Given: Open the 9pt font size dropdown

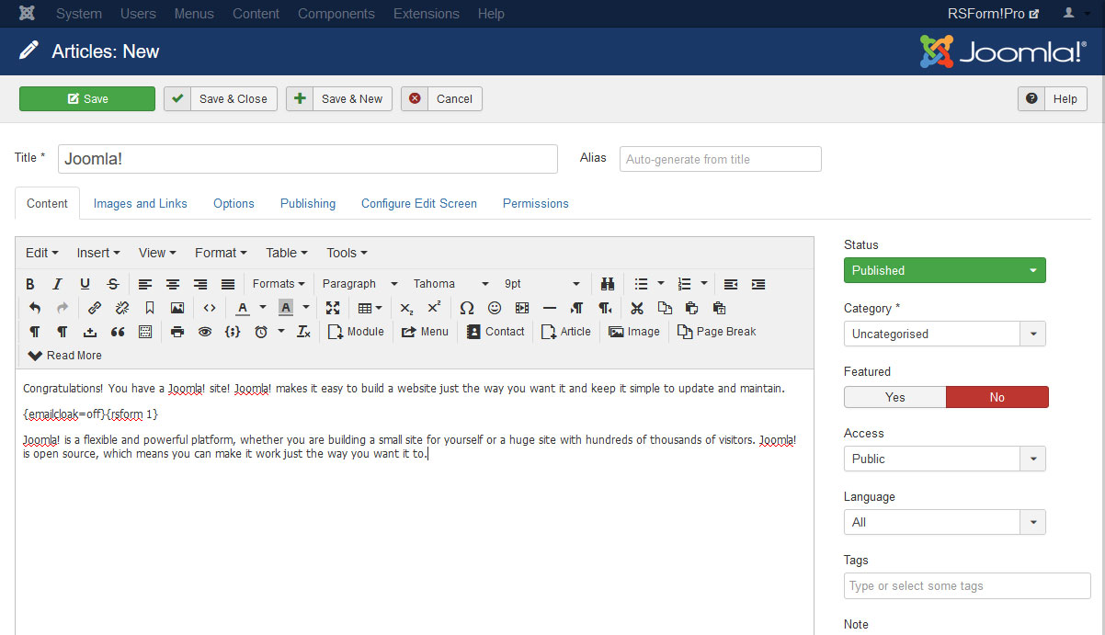Looking at the screenshot, I should 541,284.
